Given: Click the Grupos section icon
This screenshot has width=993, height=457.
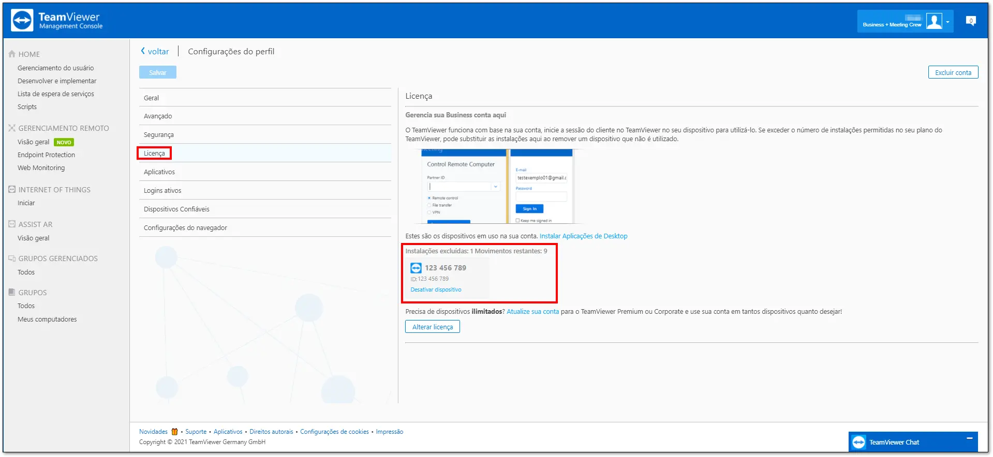Looking at the screenshot, I should point(12,292).
